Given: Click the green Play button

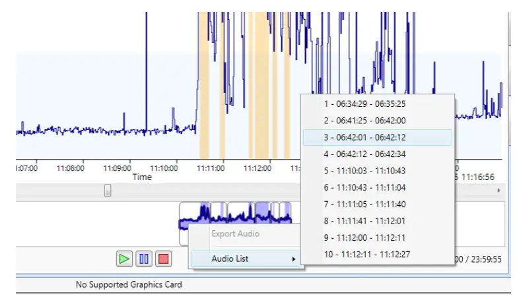Looking at the screenshot, I should [x=124, y=259].
